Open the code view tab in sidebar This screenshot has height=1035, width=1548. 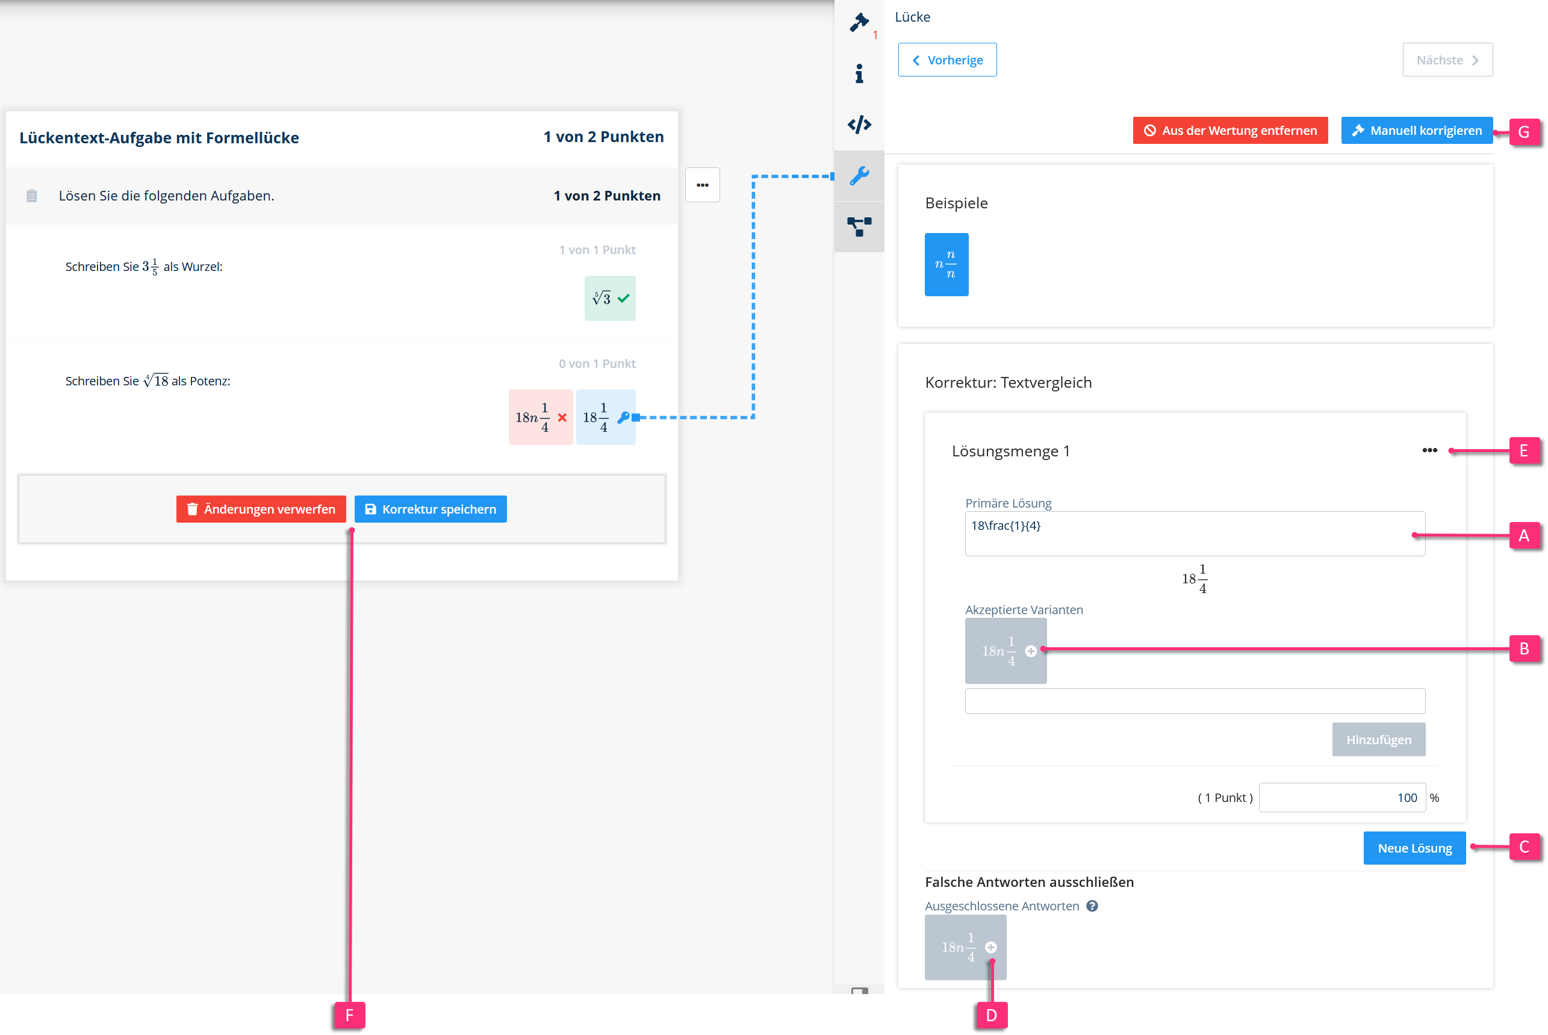tap(859, 125)
